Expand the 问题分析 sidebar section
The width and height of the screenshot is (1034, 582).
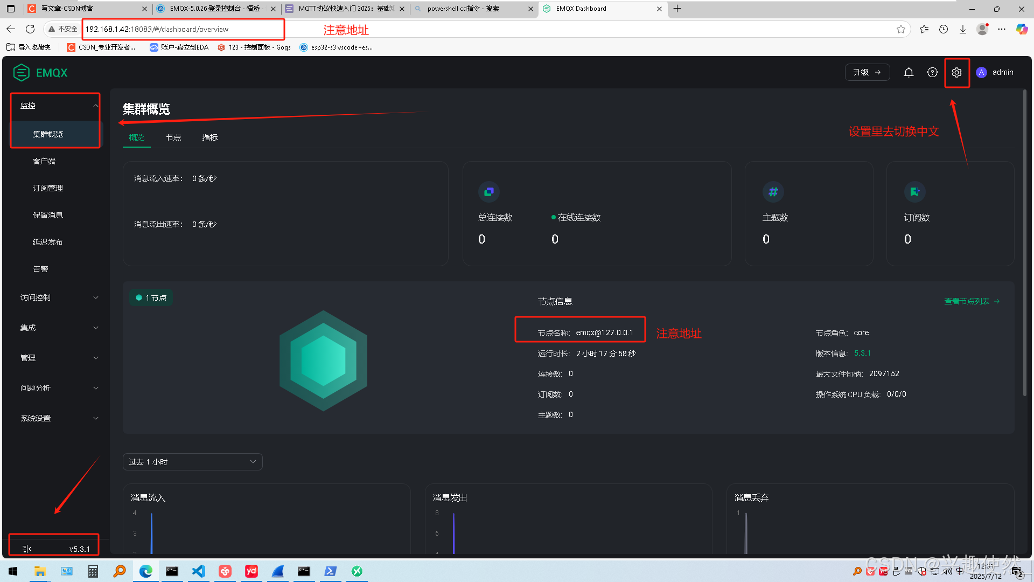(x=59, y=388)
